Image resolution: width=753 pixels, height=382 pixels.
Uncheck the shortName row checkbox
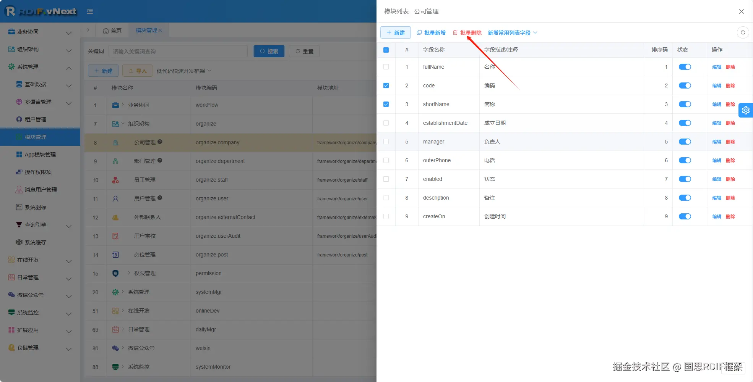point(386,104)
